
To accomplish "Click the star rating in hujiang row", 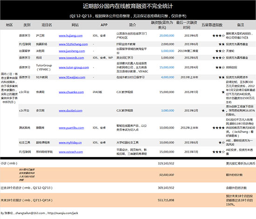I will point(218,35).
